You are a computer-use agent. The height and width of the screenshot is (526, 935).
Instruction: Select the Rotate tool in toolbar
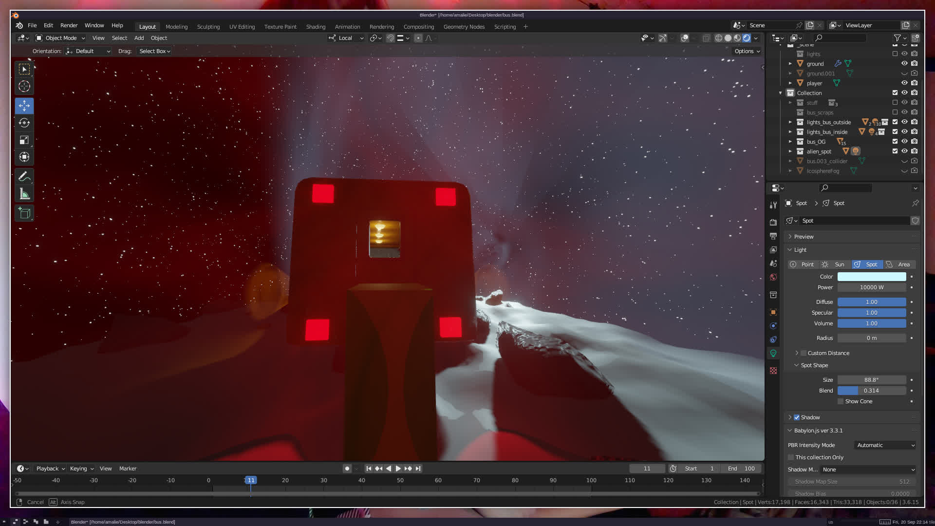point(24,123)
